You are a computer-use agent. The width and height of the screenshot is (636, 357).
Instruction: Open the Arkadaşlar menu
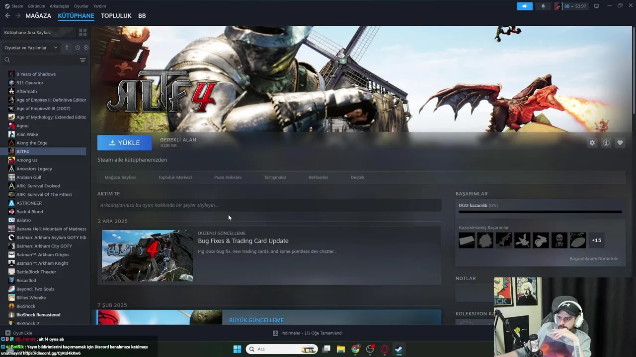tap(60, 6)
